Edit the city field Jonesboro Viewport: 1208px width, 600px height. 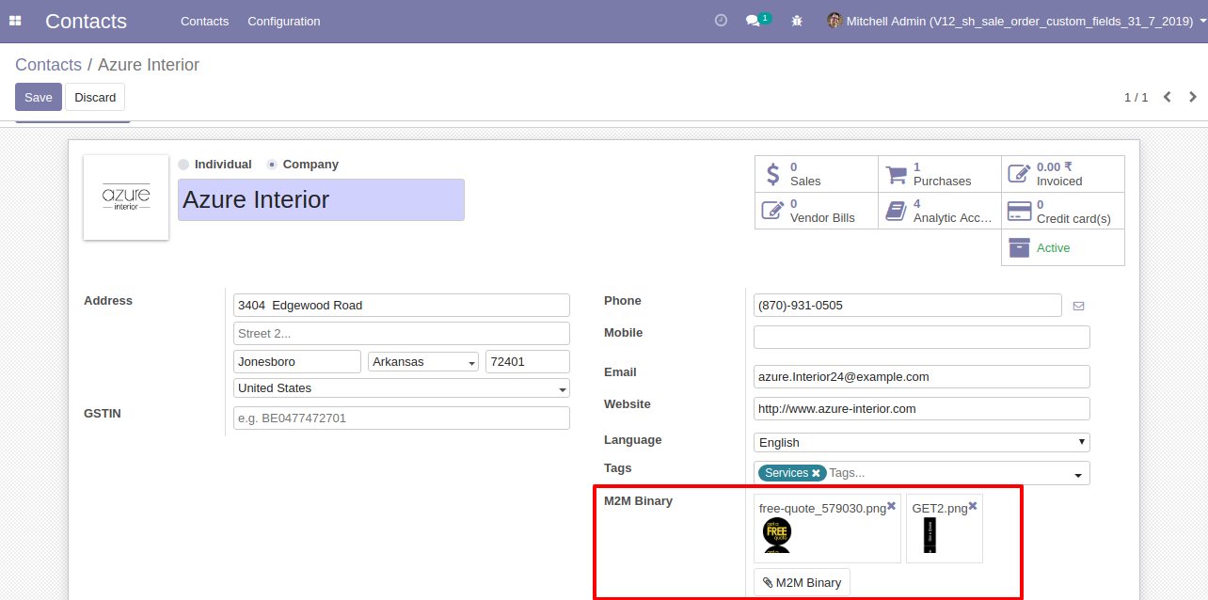pyautogui.click(x=297, y=361)
